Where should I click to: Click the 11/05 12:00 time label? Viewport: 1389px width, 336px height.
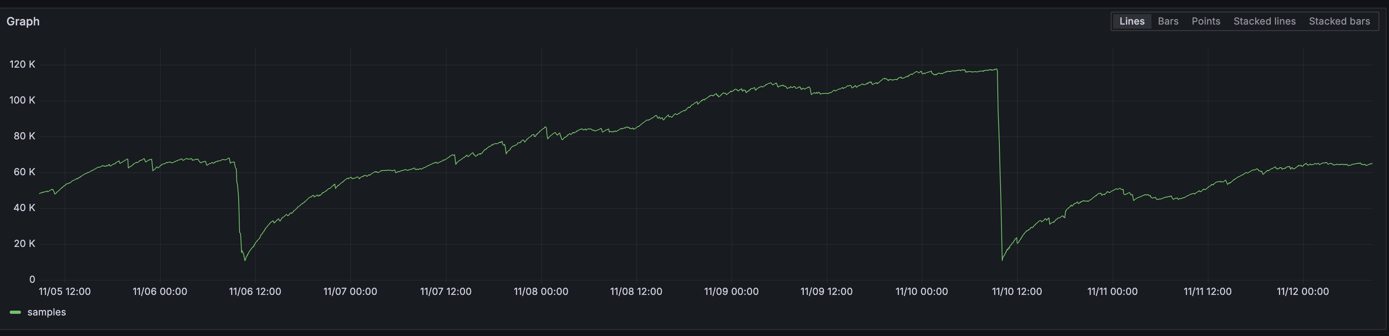tap(65, 291)
